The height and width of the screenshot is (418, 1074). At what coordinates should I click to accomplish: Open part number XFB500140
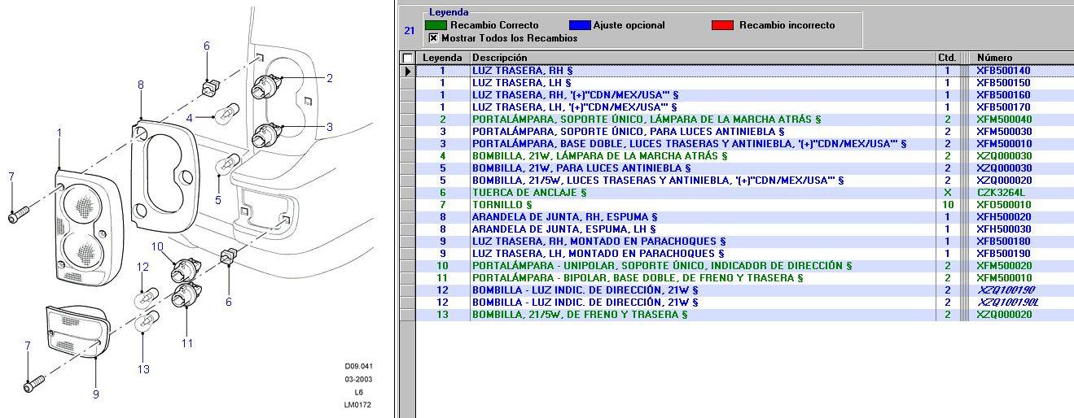click(x=1003, y=71)
